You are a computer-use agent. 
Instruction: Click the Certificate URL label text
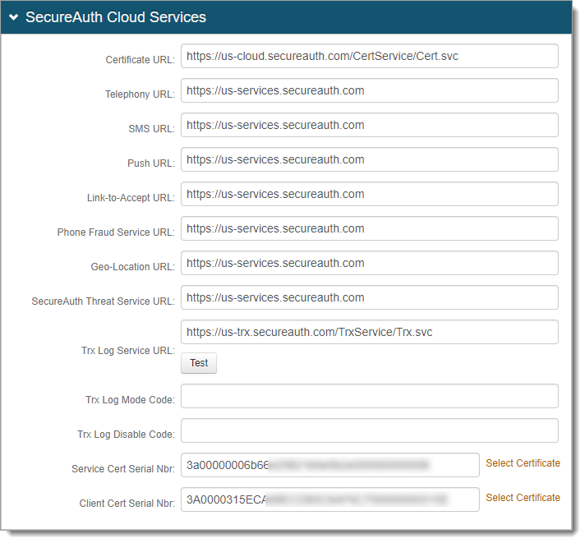[140, 61]
